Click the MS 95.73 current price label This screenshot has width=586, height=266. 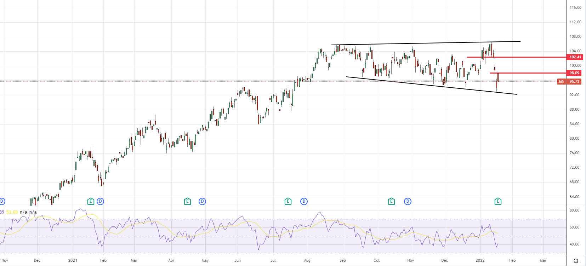pyautogui.click(x=570, y=81)
